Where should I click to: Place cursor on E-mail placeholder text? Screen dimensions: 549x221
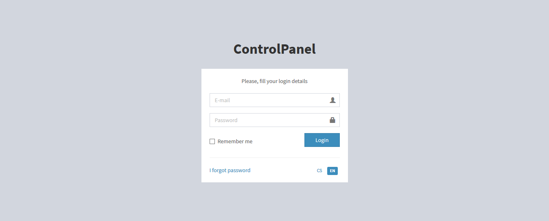(223, 100)
